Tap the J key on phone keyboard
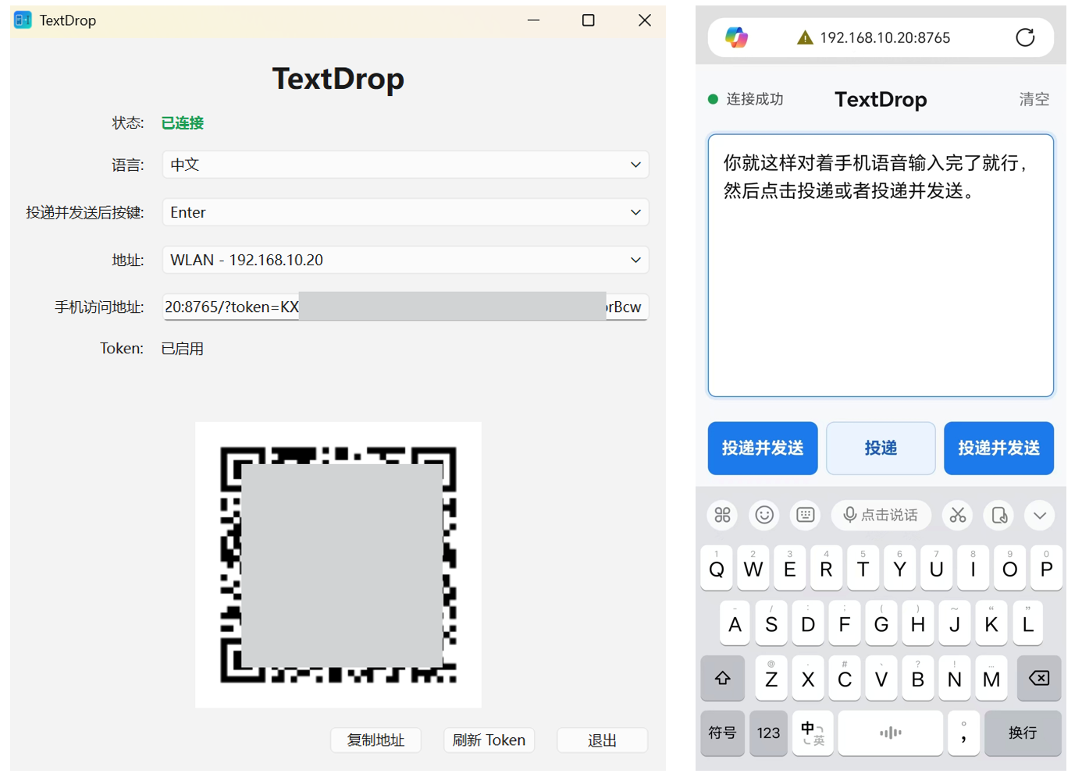The image size is (1082, 777). 955,623
